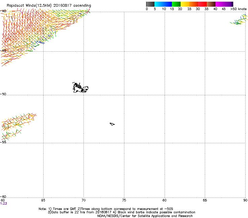Screen dimensions: 248x218
Task: Click the longitude label '75'
Action: click(124, 200)
